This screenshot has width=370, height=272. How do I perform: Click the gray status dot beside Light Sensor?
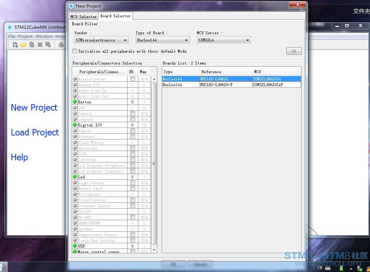(75, 183)
